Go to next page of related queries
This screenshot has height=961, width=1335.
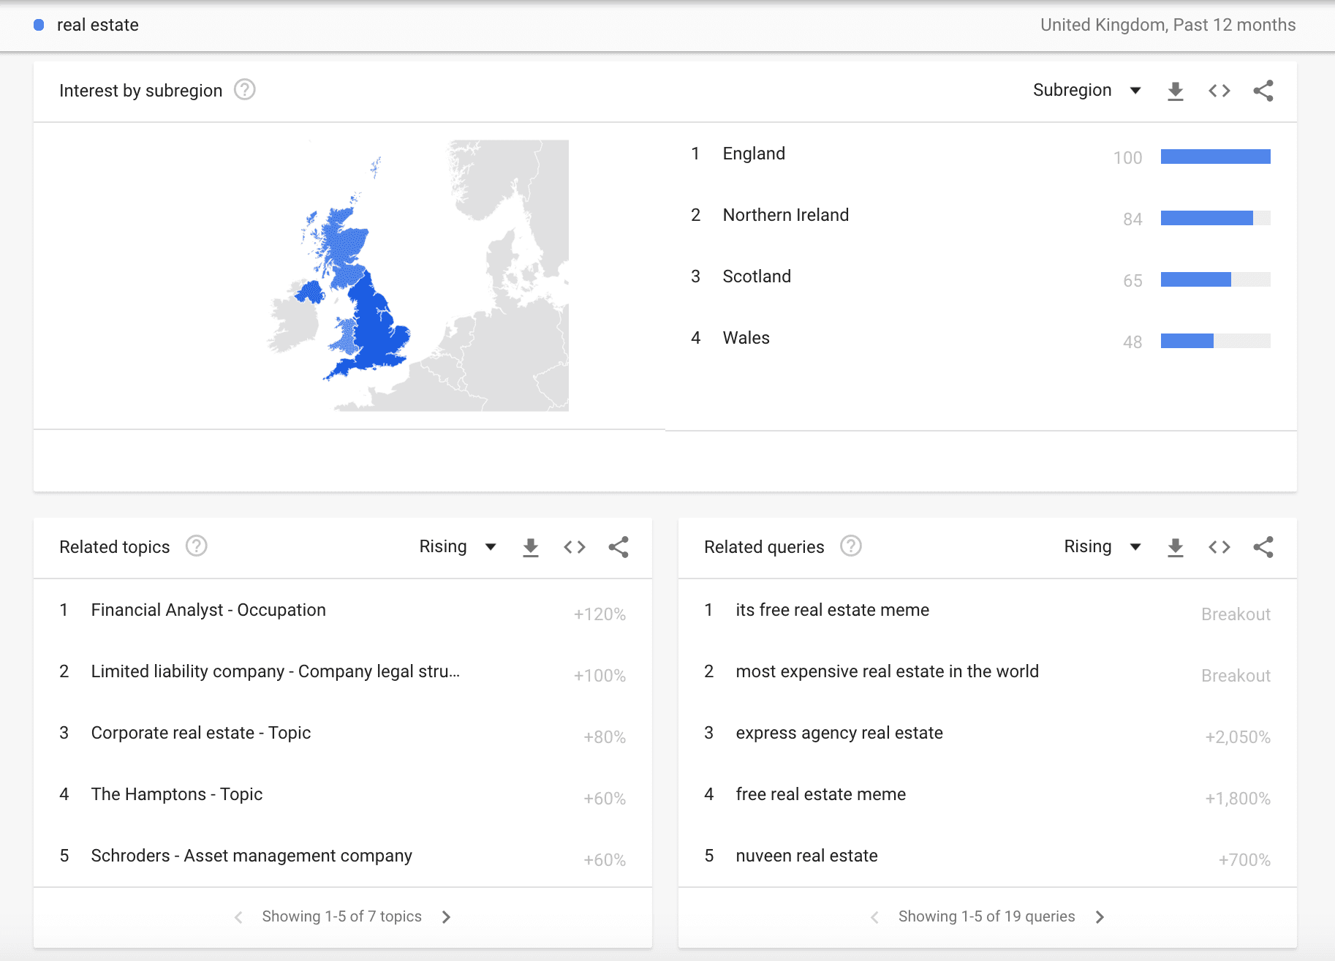[1100, 917]
